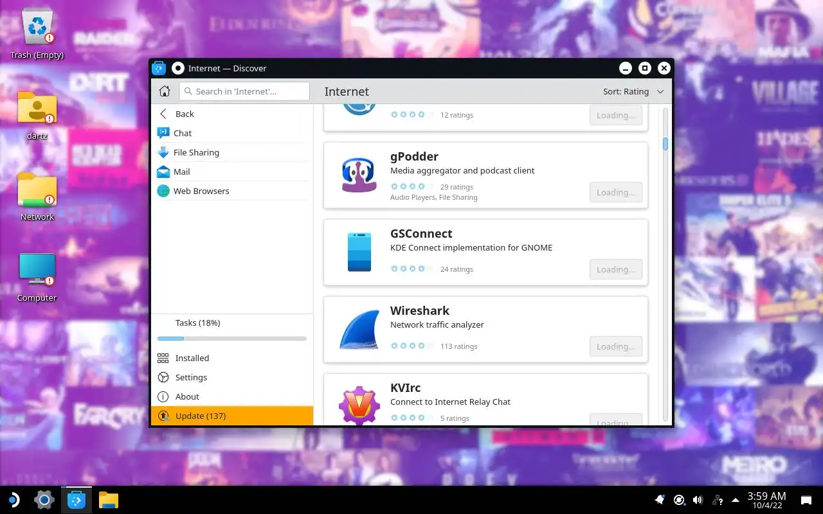Click Loading button on GSConnect card
Image resolution: width=823 pixels, height=514 pixels.
[616, 269]
